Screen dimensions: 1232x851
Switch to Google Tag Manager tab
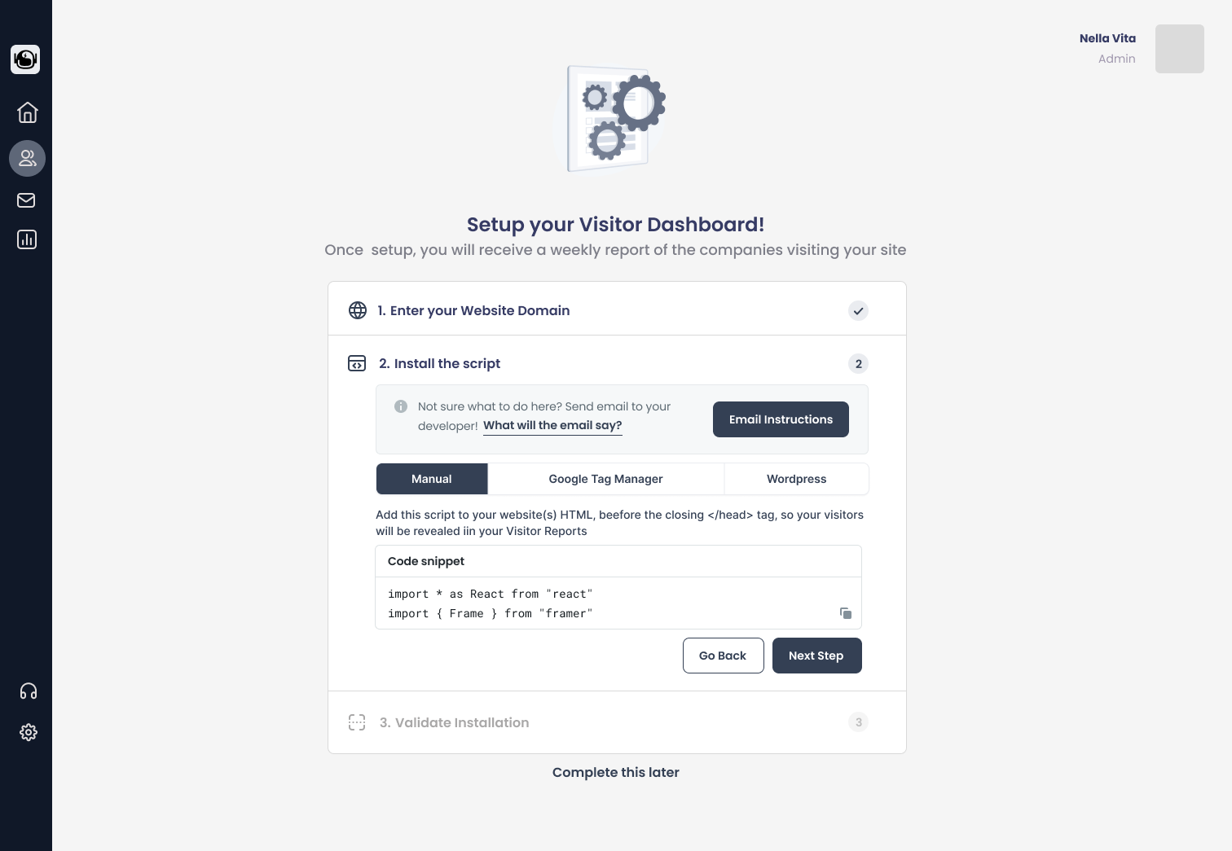click(605, 479)
